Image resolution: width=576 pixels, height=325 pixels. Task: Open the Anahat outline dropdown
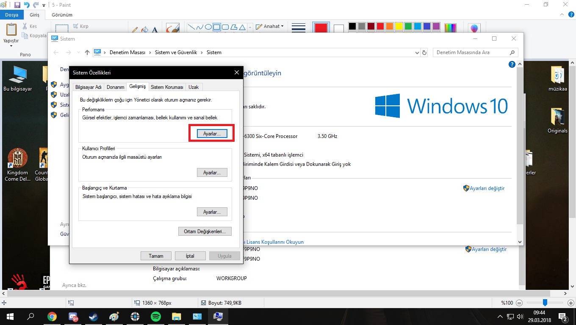[270, 26]
